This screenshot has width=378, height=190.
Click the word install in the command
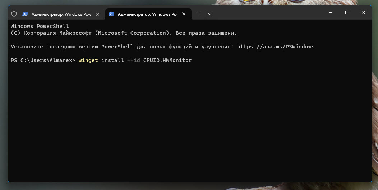(112, 60)
